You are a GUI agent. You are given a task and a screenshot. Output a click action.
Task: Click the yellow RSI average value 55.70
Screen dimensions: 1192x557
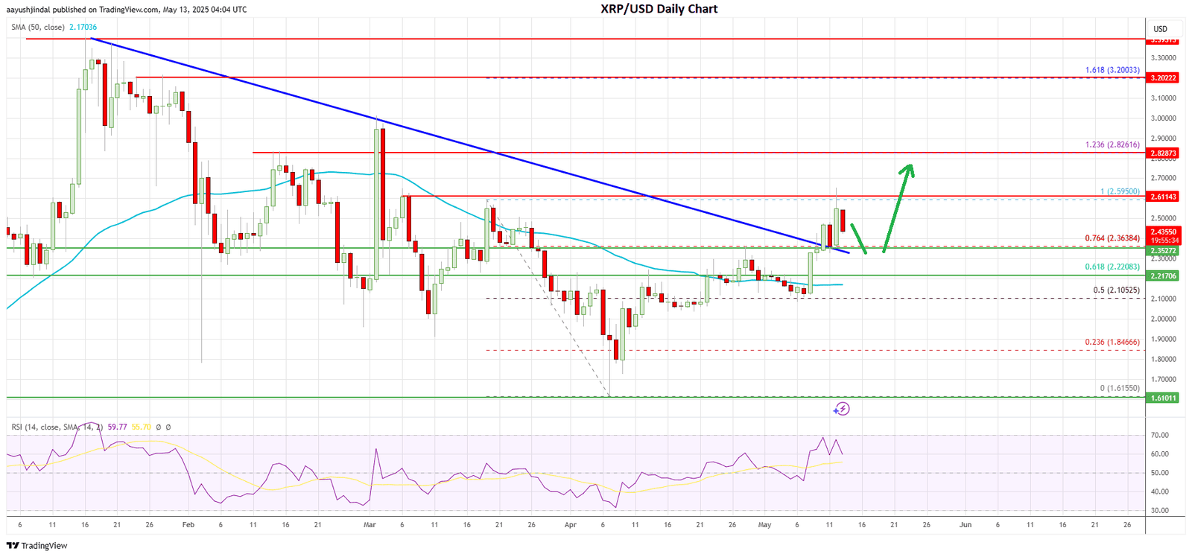[x=141, y=427]
